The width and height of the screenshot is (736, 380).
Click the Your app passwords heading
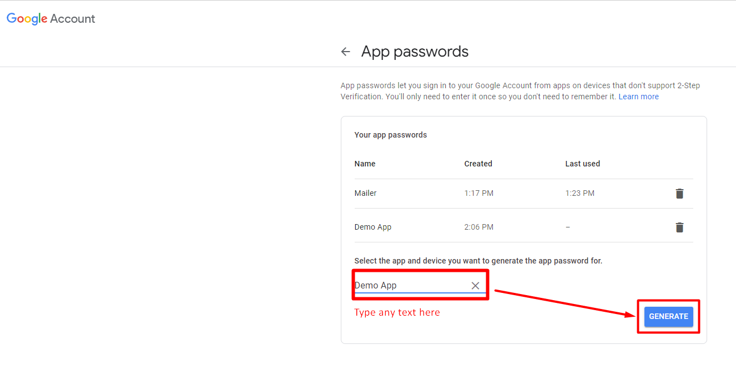(391, 135)
